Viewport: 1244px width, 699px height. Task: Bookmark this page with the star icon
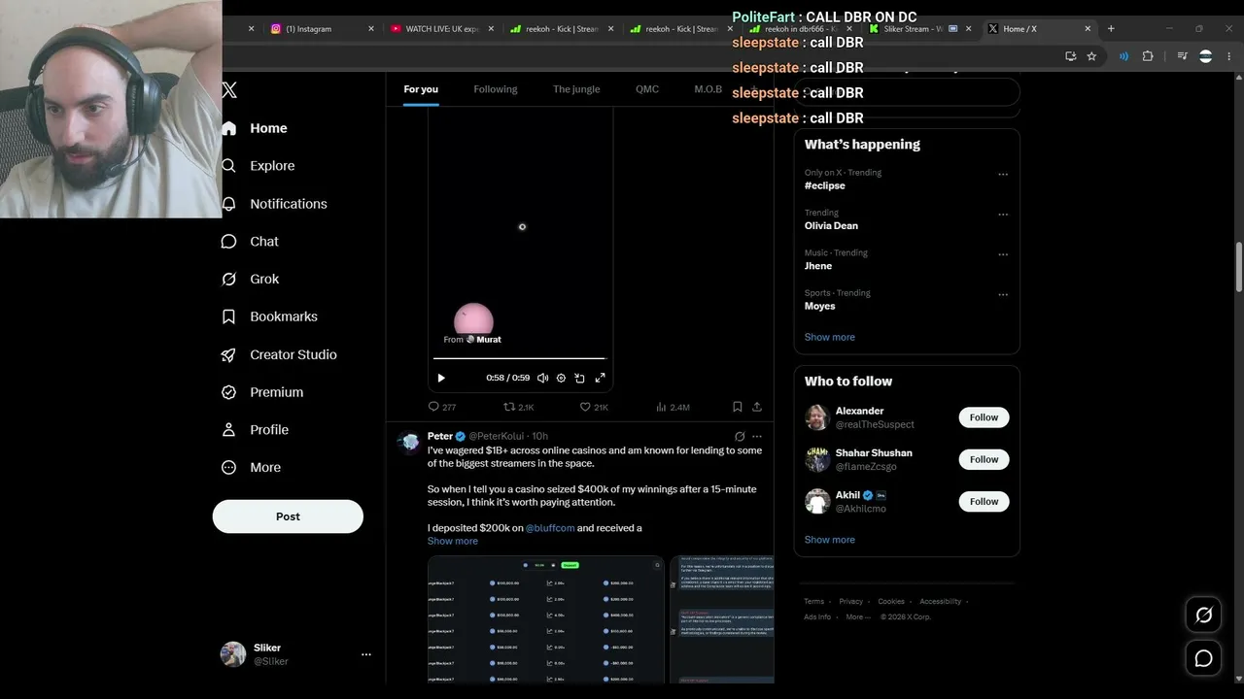pyautogui.click(x=1091, y=56)
